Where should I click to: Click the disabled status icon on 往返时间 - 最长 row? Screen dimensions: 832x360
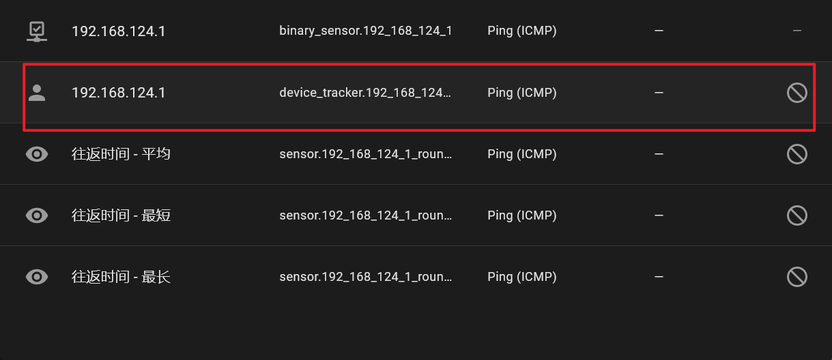[x=797, y=277]
